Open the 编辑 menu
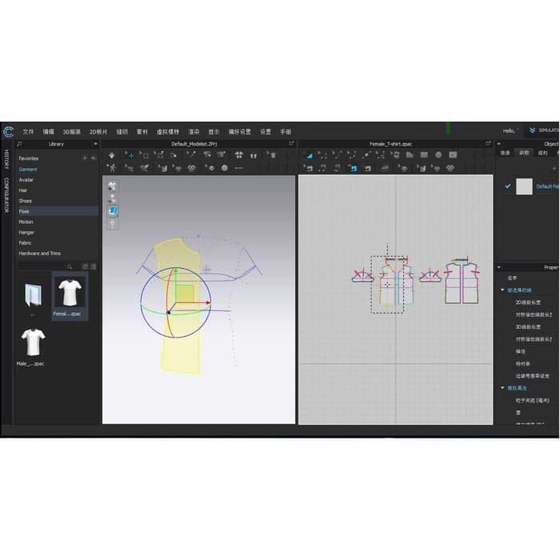Screen dimensions: 560x560 coord(48,132)
